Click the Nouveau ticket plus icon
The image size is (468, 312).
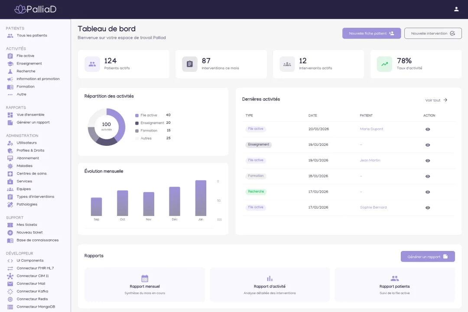10,232
